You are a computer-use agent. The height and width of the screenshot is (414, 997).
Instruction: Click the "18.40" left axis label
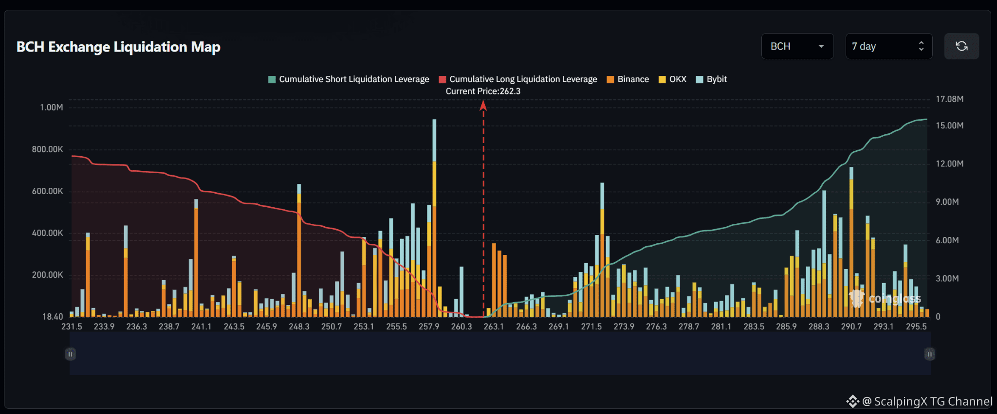click(53, 317)
